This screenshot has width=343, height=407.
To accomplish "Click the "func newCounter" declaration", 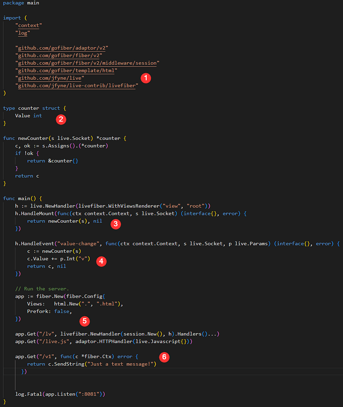I will 65,139.
